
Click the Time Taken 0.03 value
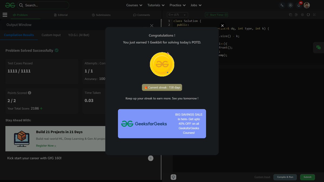89,100
